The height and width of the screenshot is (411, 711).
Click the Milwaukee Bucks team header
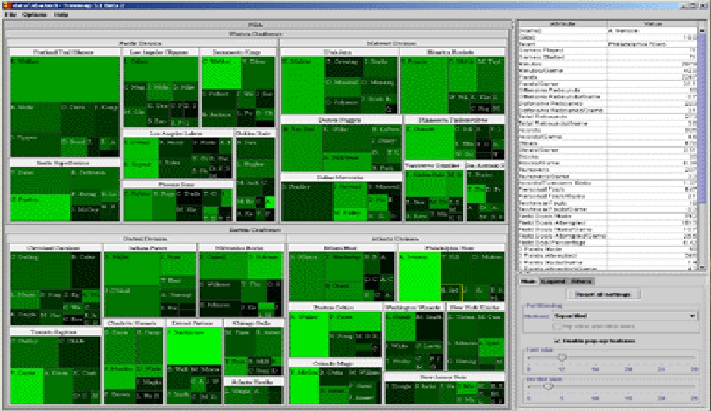point(240,248)
